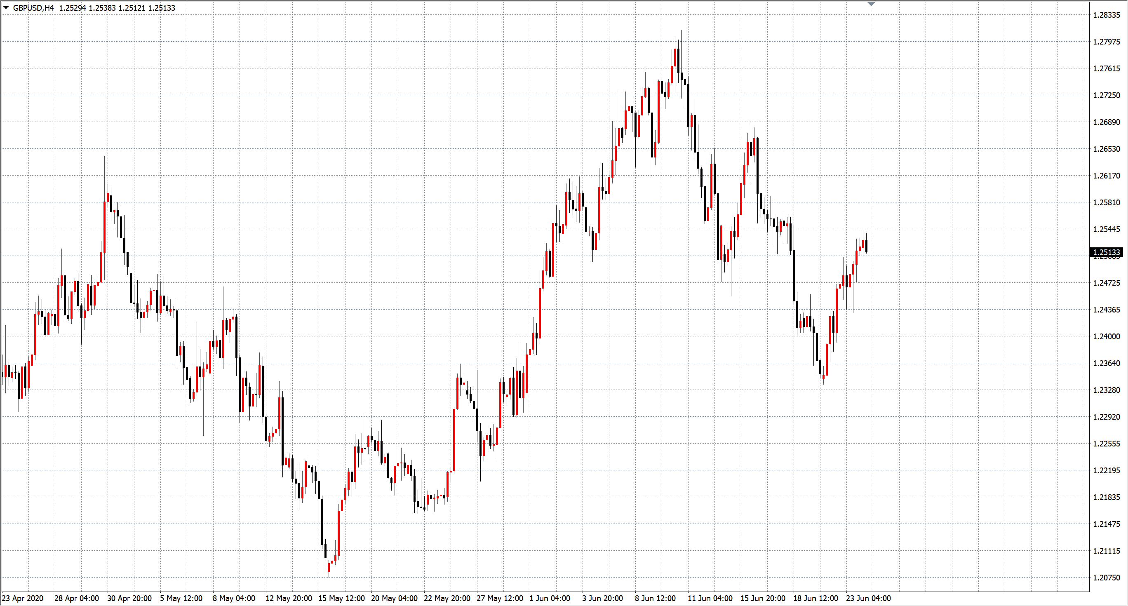This screenshot has width=1128, height=606.
Task: Click the 23 Jun 04:00 time label
Action: [x=869, y=598]
